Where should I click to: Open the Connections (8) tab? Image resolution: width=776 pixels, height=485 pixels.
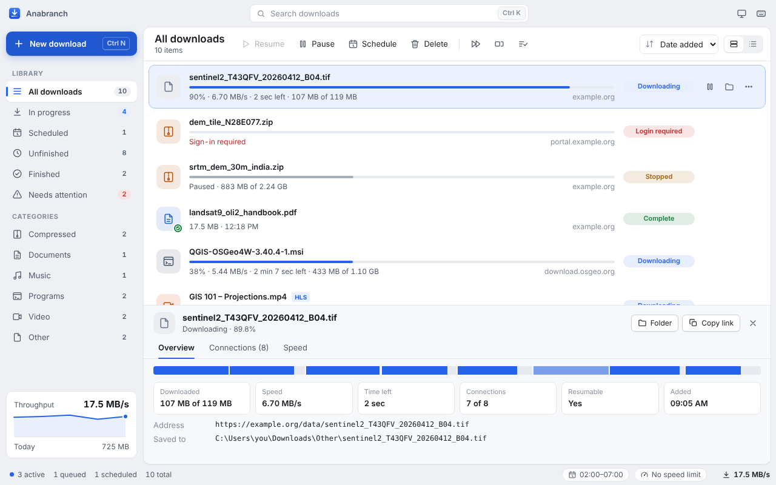tap(239, 348)
